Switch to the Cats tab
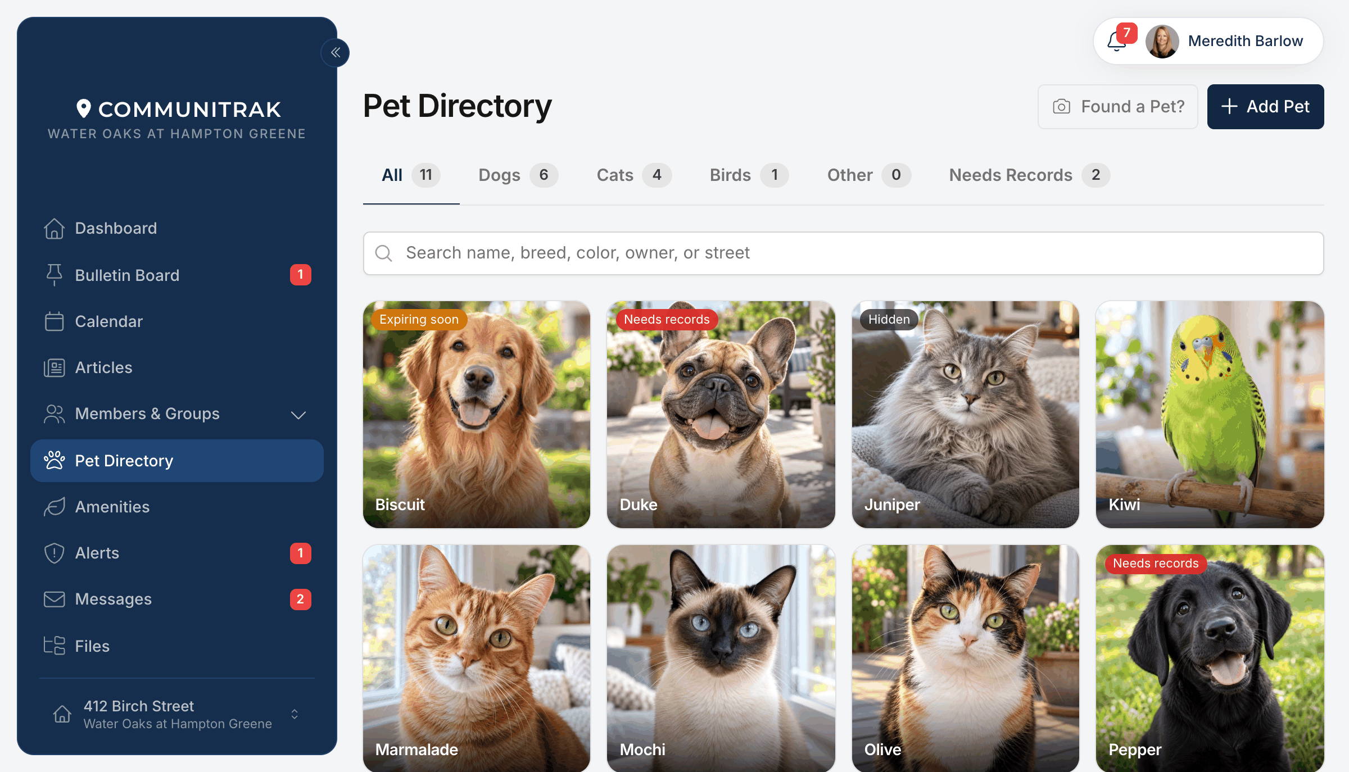Viewport: 1349px width, 772px height. coord(633,175)
